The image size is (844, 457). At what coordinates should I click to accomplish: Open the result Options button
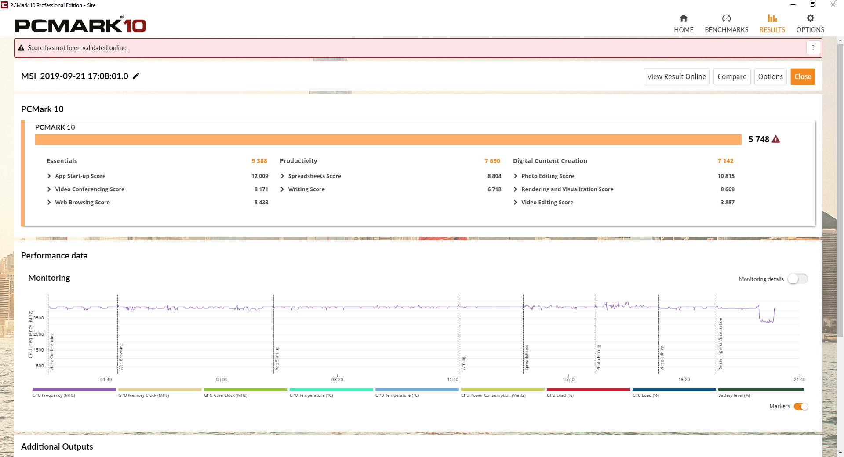(770, 76)
